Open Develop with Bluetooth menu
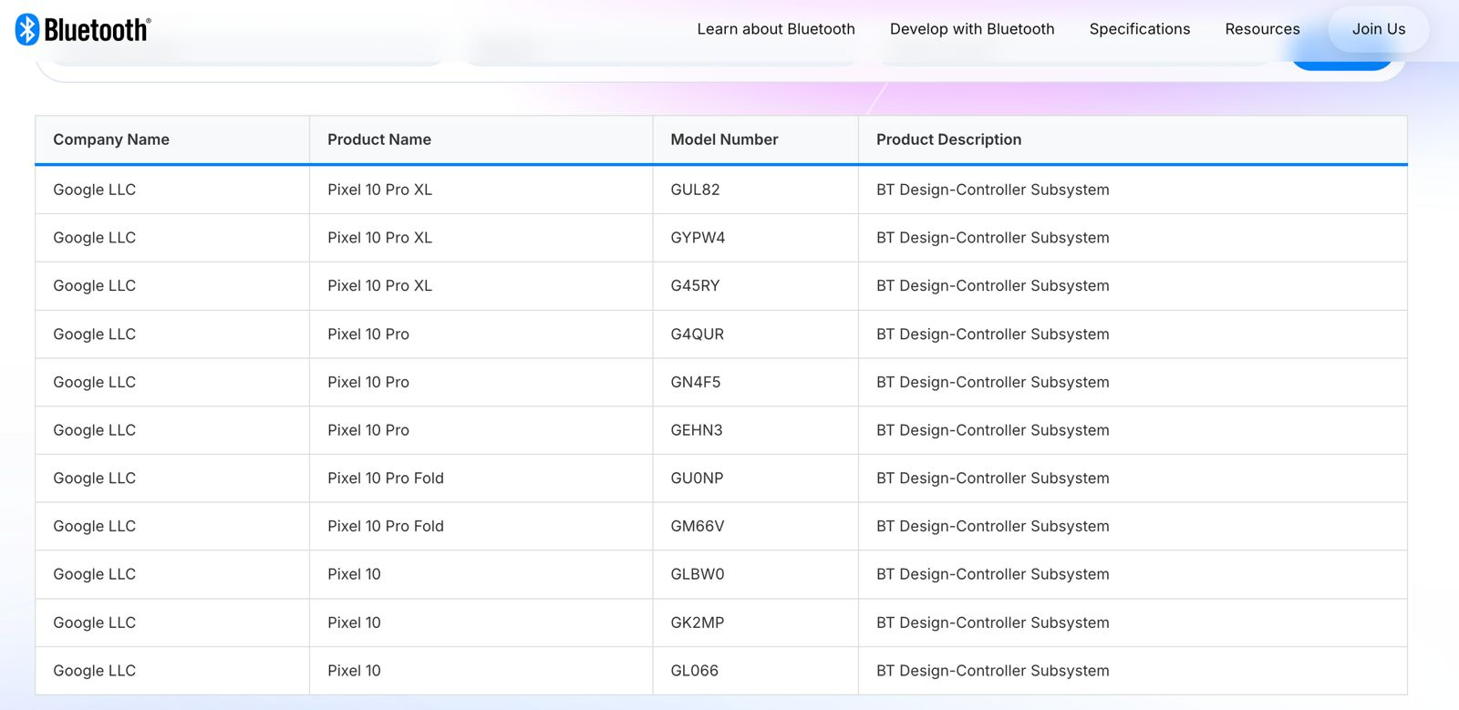The image size is (1459, 710). tap(972, 29)
